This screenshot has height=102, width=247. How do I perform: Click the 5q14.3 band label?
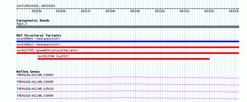coord(22,24)
